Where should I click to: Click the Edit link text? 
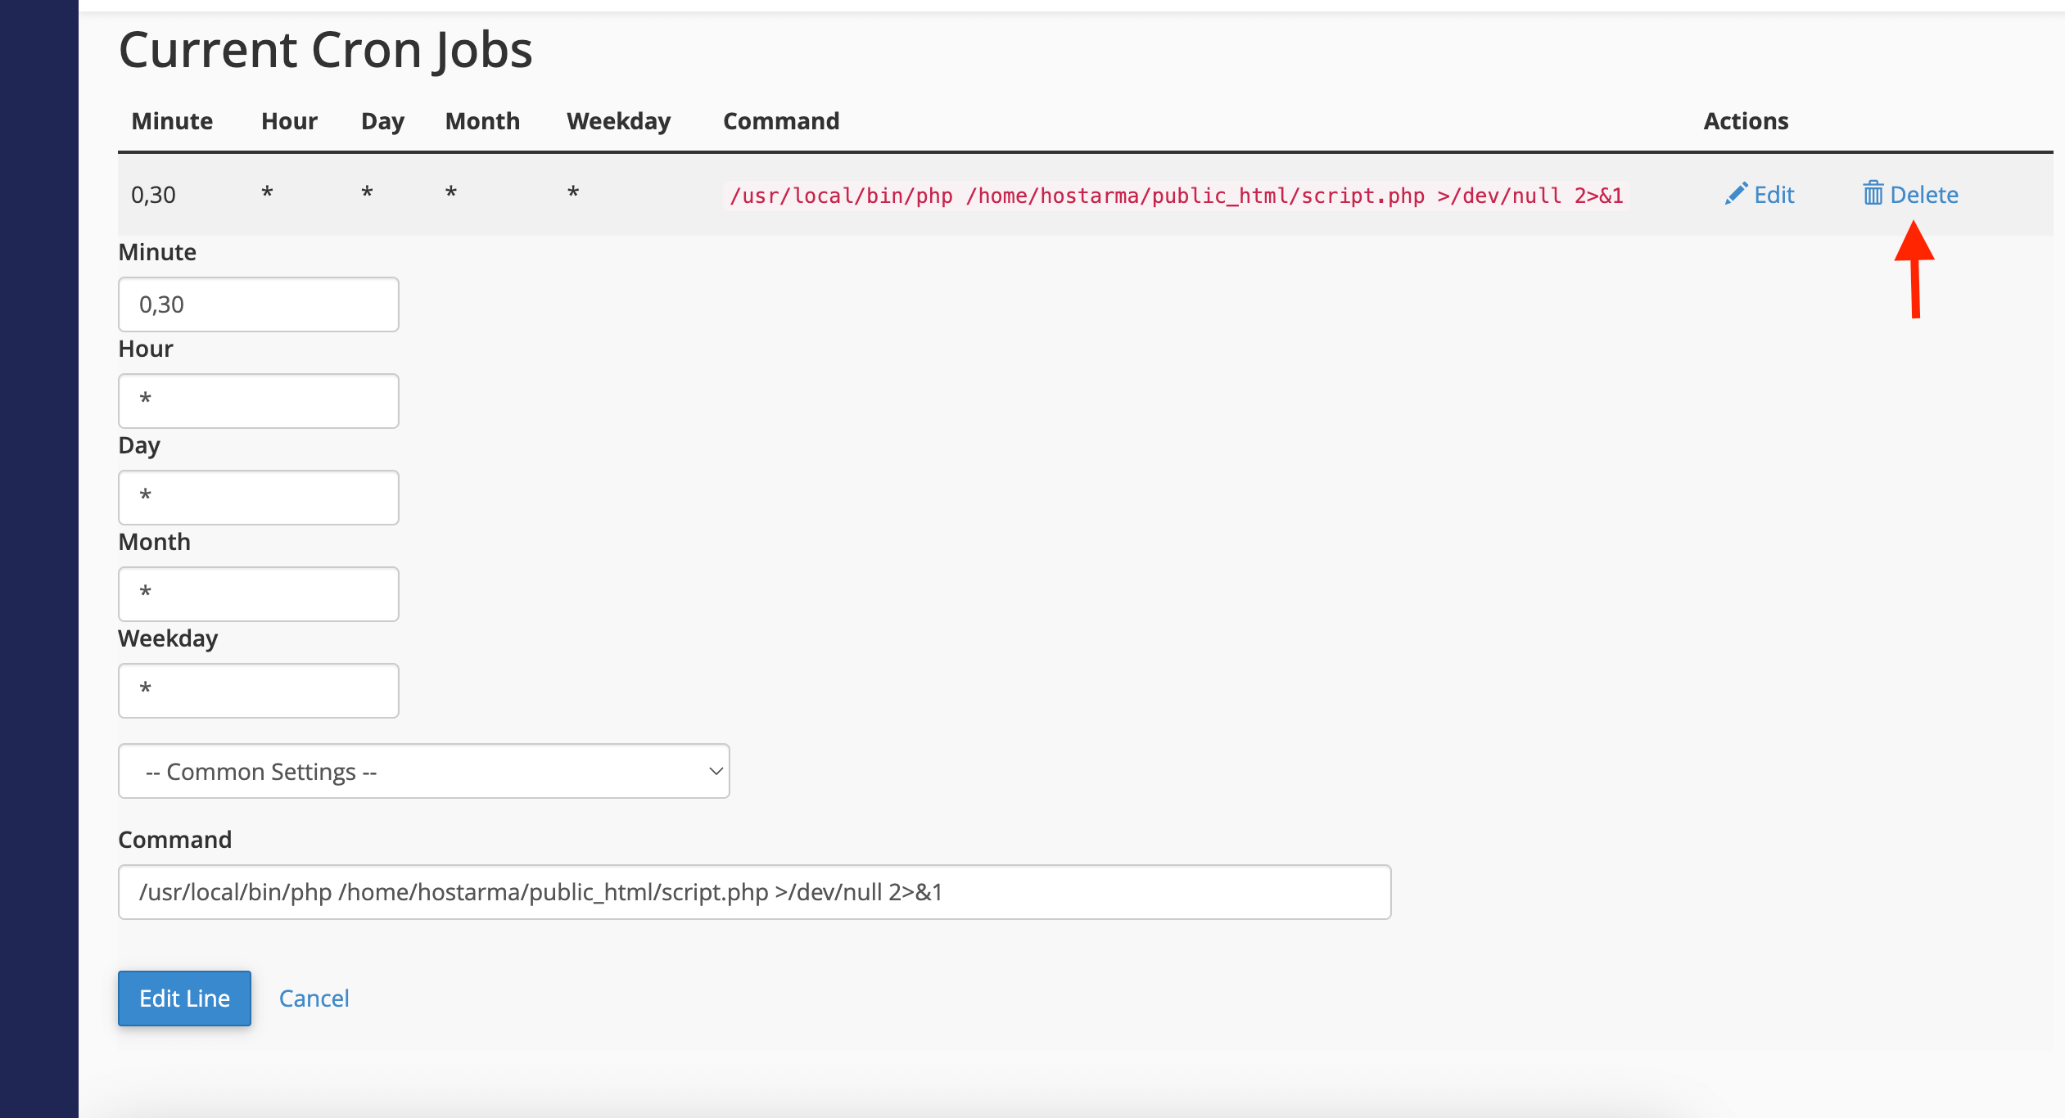coord(1774,194)
